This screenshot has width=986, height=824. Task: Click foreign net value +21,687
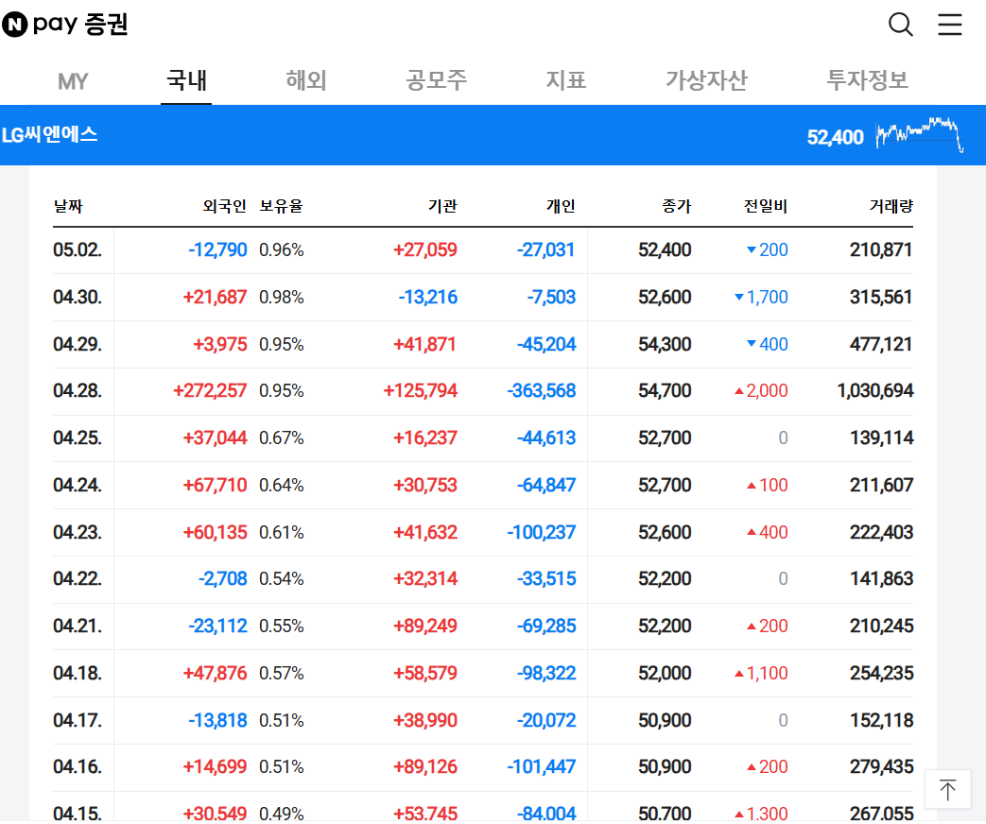point(215,298)
